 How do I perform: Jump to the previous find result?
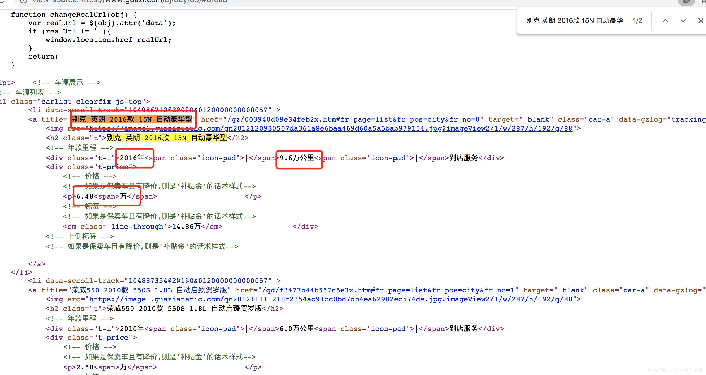click(x=665, y=21)
